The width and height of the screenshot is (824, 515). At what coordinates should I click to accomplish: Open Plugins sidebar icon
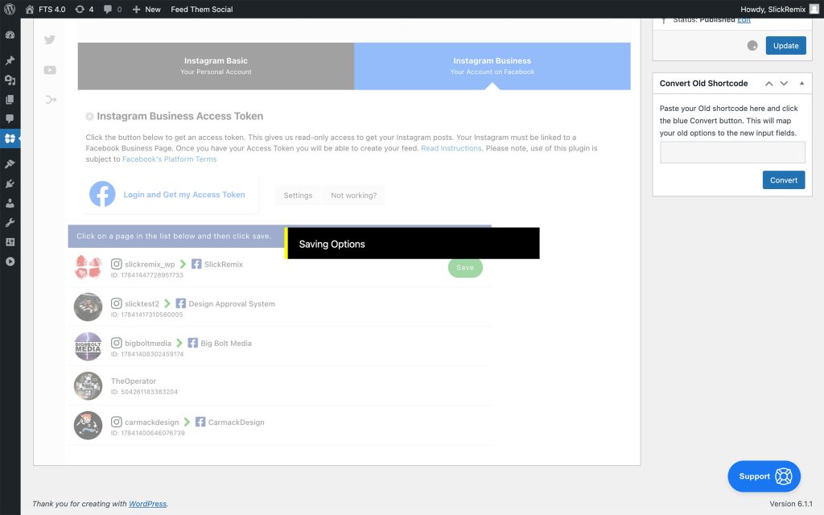coord(10,183)
